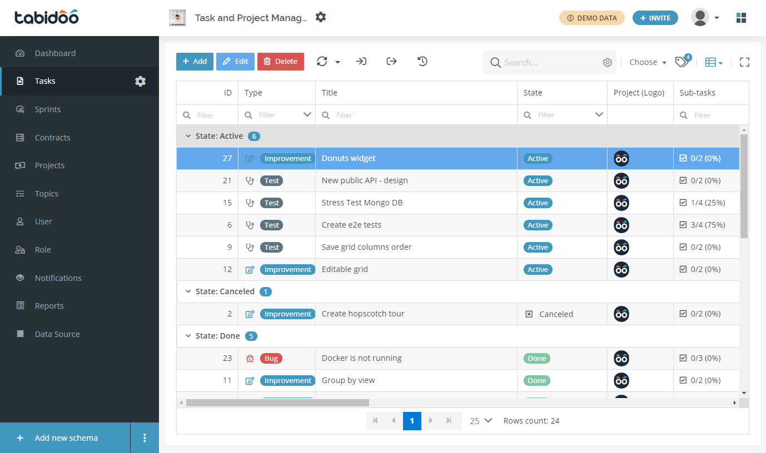
Task: Click sub-tasks checkbox for Stress Test Mongo DB
Action: 683,203
